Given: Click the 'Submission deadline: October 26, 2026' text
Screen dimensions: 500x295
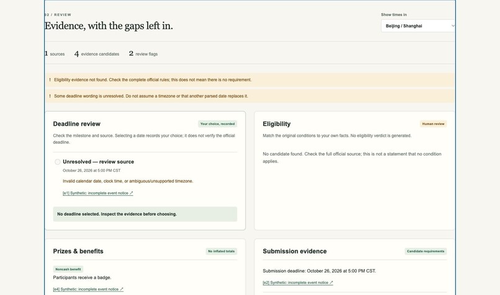Looking at the screenshot, I should click(x=319, y=271).
